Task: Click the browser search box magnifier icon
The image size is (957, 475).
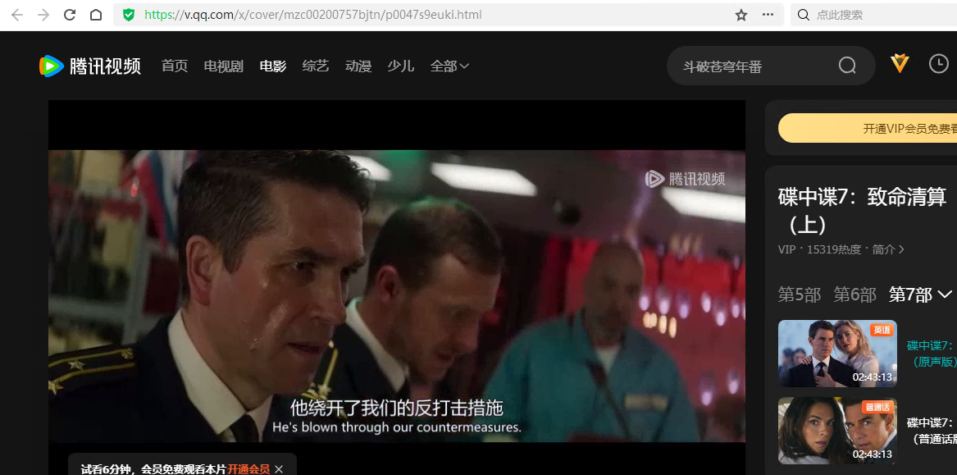Action: (x=804, y=15)
